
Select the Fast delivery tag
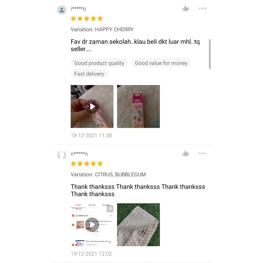89,74
